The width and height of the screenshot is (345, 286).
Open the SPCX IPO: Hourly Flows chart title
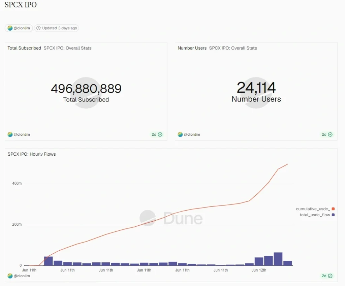pyautogui.click(x=32, y=154)
